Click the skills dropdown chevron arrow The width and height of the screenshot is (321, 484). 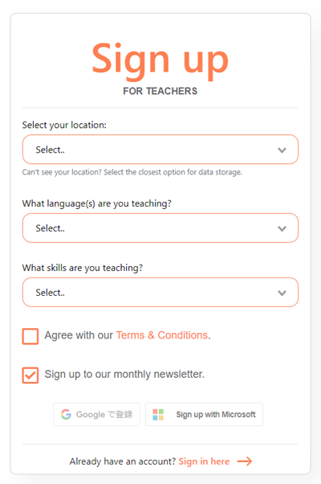[282, 293]
